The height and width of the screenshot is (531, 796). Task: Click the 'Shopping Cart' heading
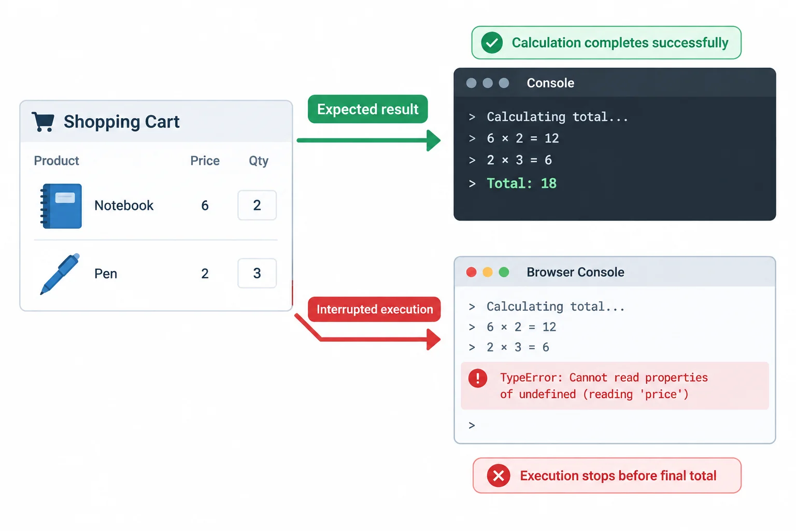(122, 122)
